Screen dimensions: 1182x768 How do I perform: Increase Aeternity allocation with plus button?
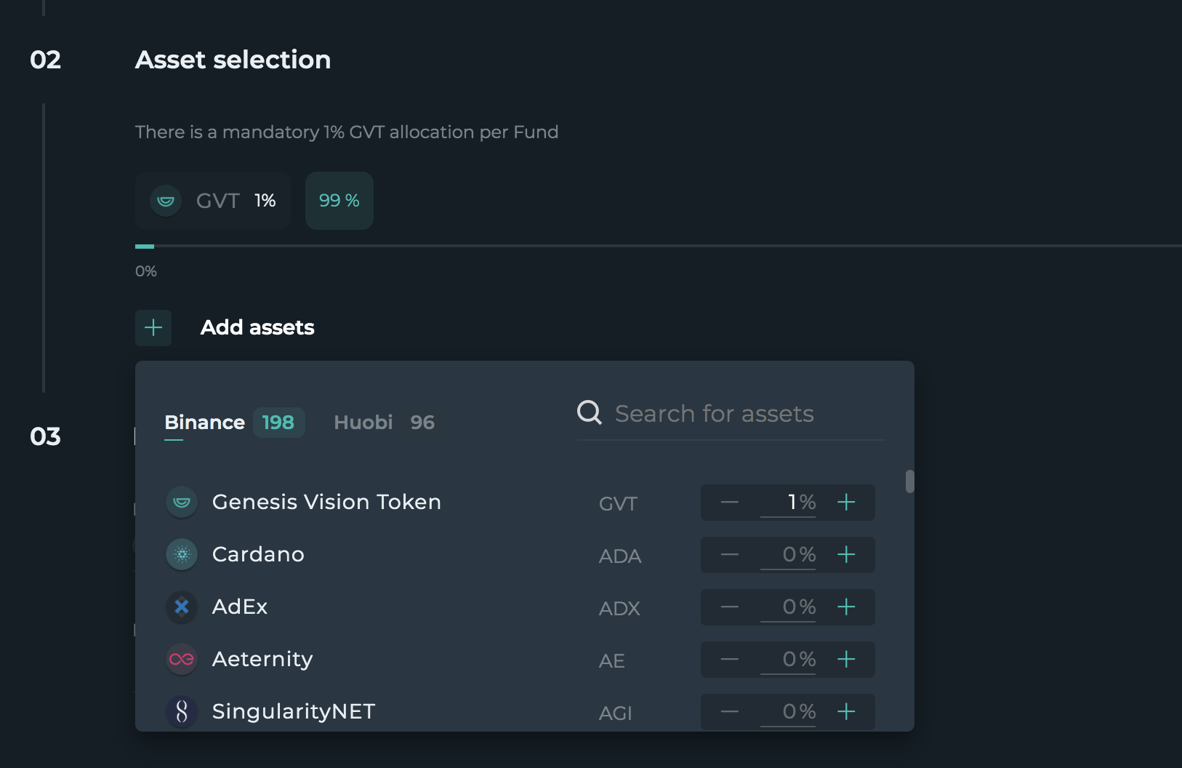(846, 660)
